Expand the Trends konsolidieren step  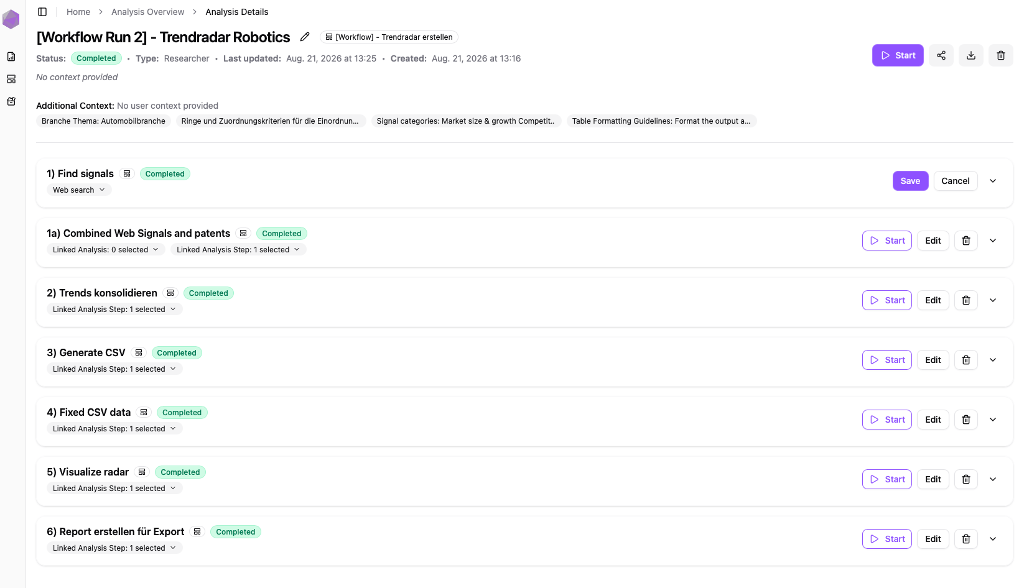(x=993, y=300)
